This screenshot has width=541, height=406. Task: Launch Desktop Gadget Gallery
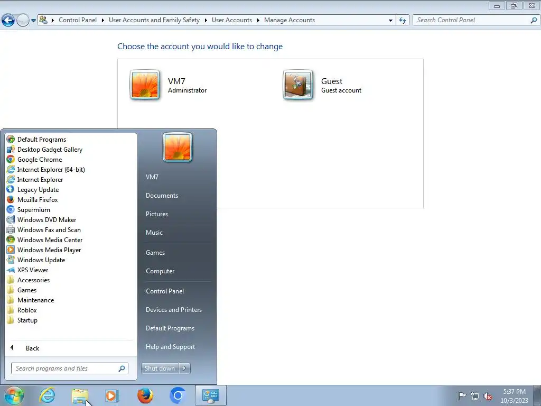44,150
